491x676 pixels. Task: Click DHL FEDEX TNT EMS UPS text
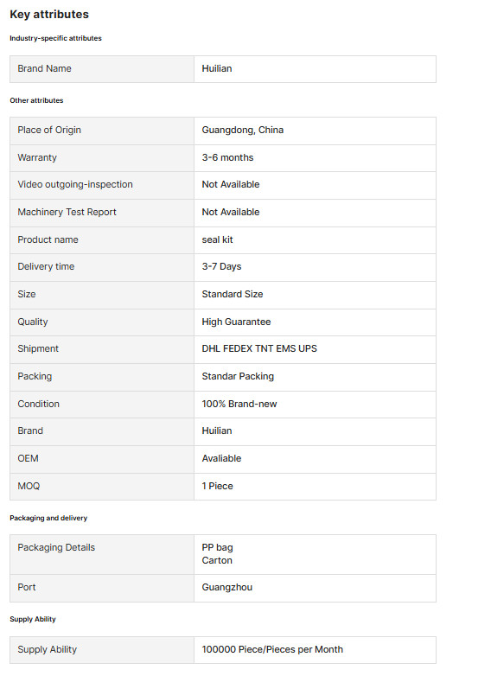[259, 348]
